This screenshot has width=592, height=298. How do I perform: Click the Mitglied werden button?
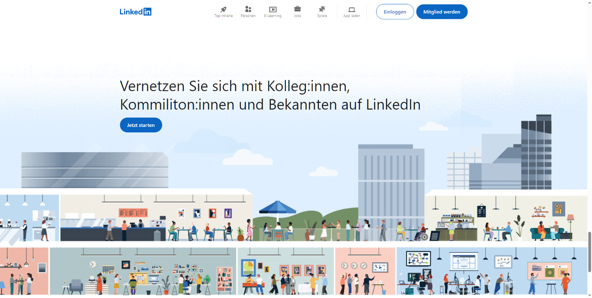click(x=442, y=11)
